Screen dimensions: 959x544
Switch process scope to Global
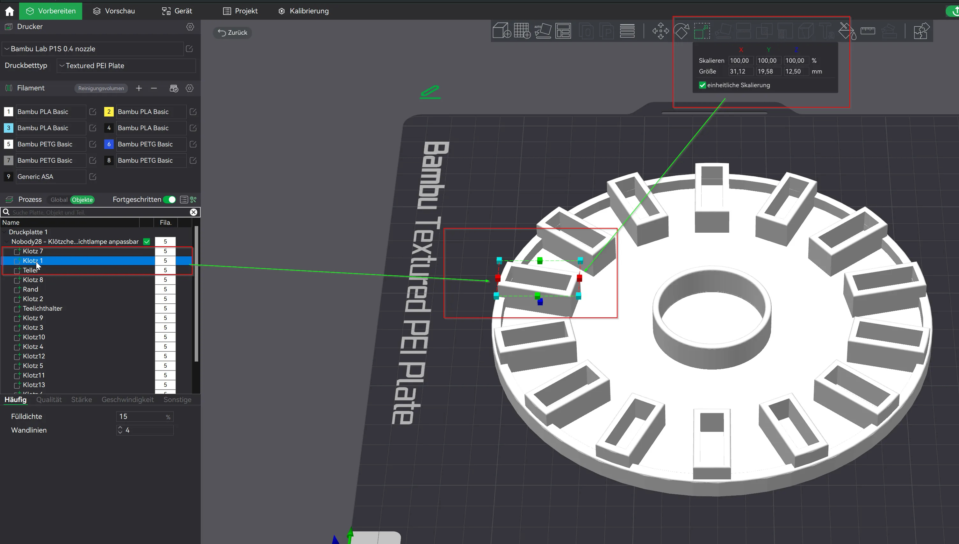tap(59, 200)
